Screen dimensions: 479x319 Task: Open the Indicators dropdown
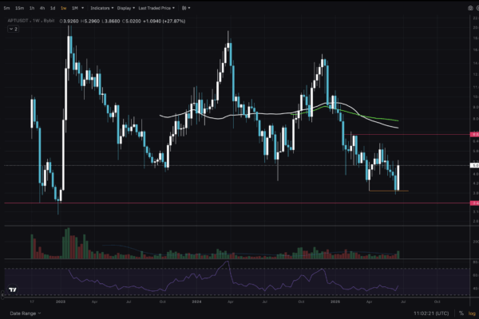point(101,8)
